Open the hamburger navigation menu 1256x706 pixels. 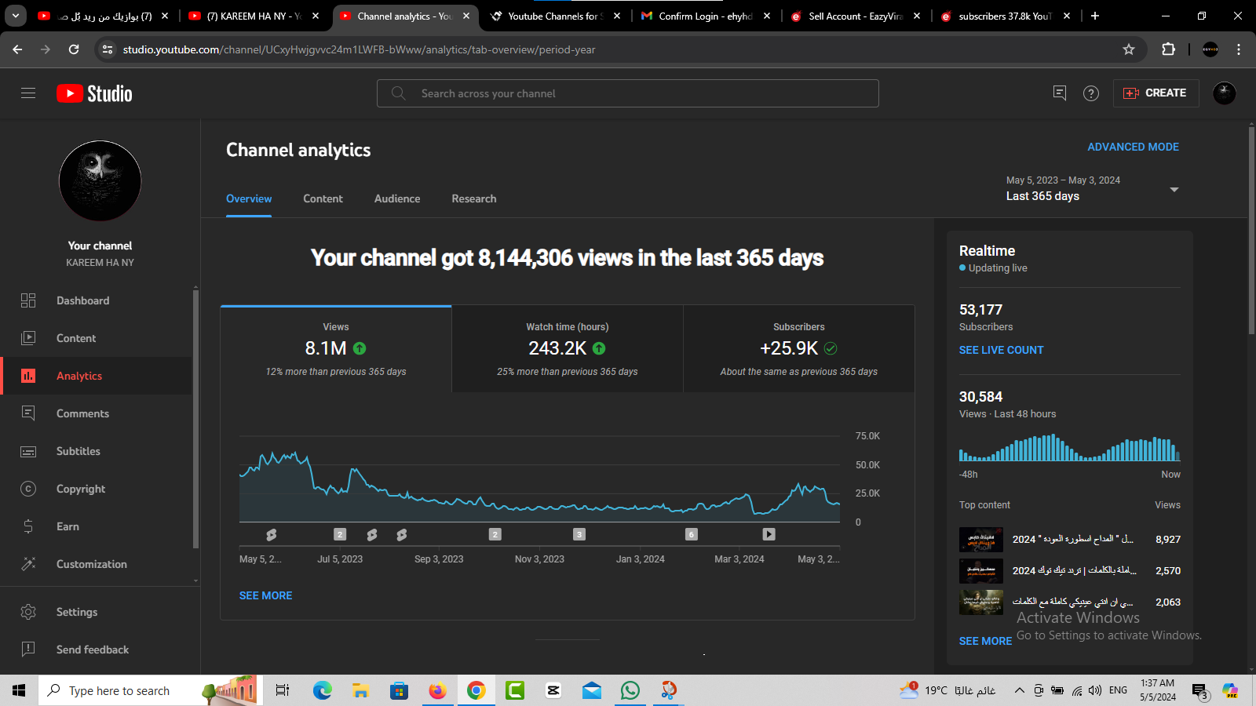(28, 93)
